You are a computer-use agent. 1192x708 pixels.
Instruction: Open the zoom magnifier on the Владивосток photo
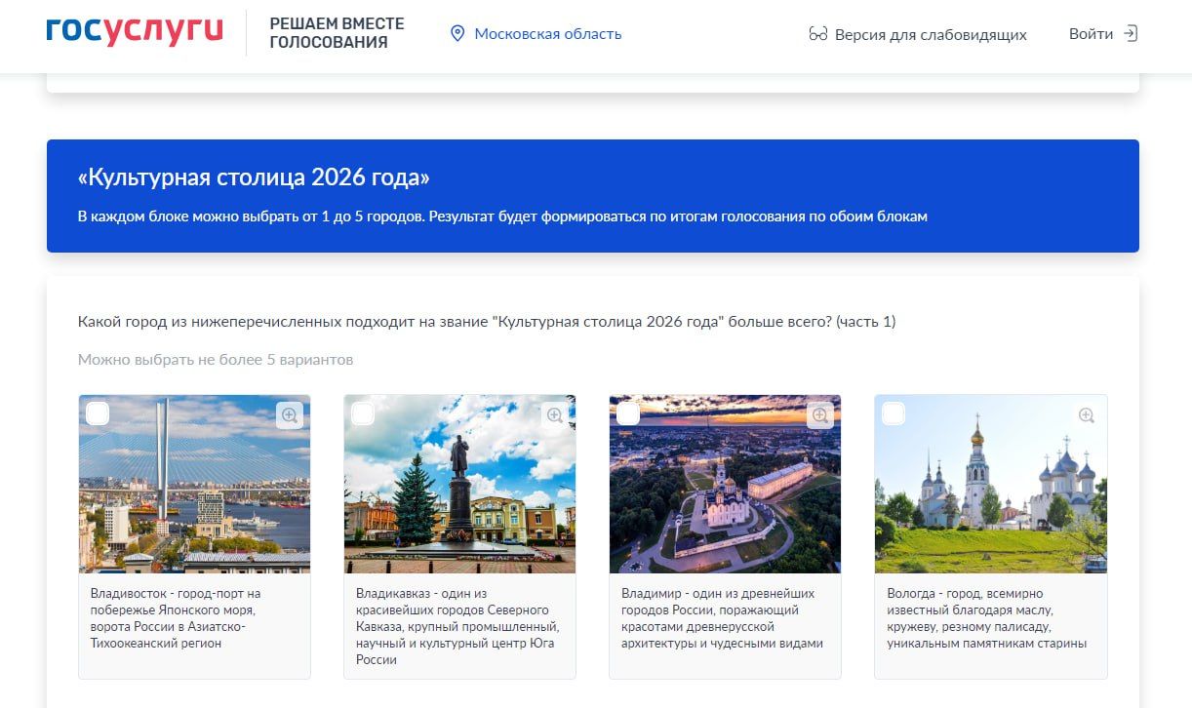pos(289,414)
